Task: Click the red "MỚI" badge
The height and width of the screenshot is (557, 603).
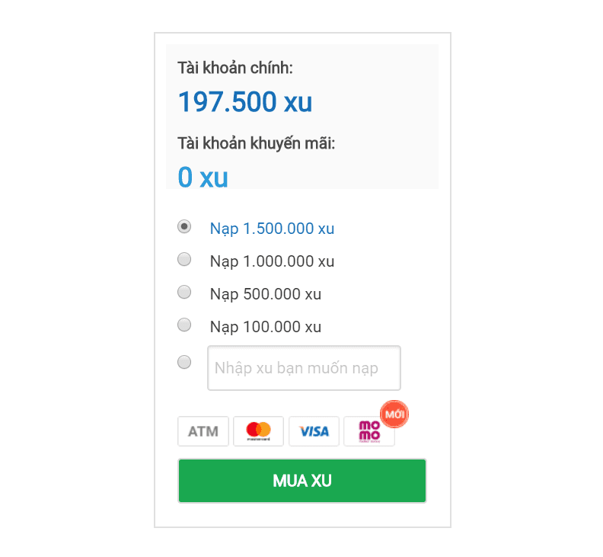Action: 394,414
